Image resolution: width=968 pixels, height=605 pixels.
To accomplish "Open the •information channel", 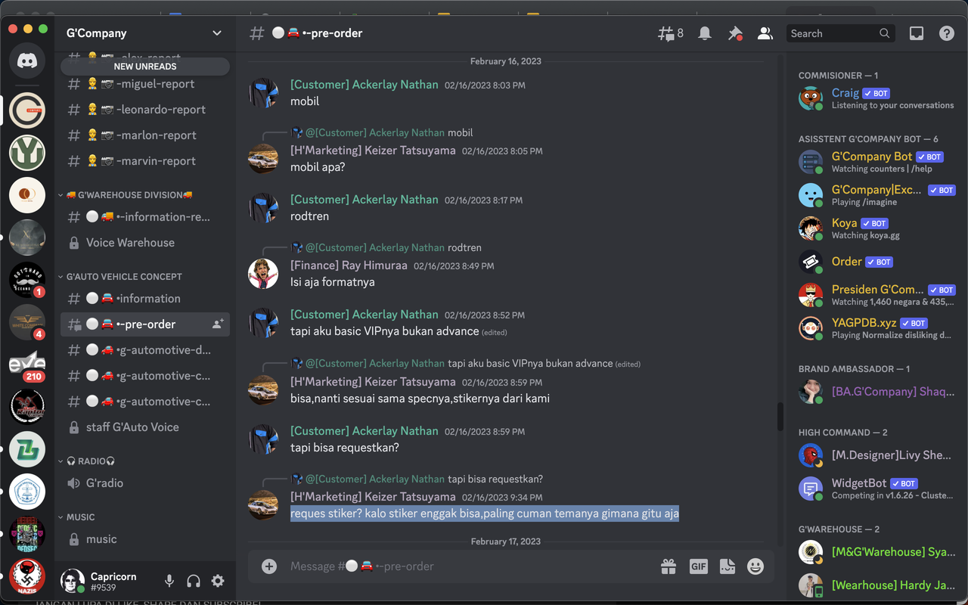I will click(145, 299).
